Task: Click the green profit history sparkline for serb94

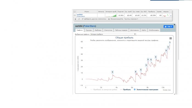Action: tap(111, 15)
